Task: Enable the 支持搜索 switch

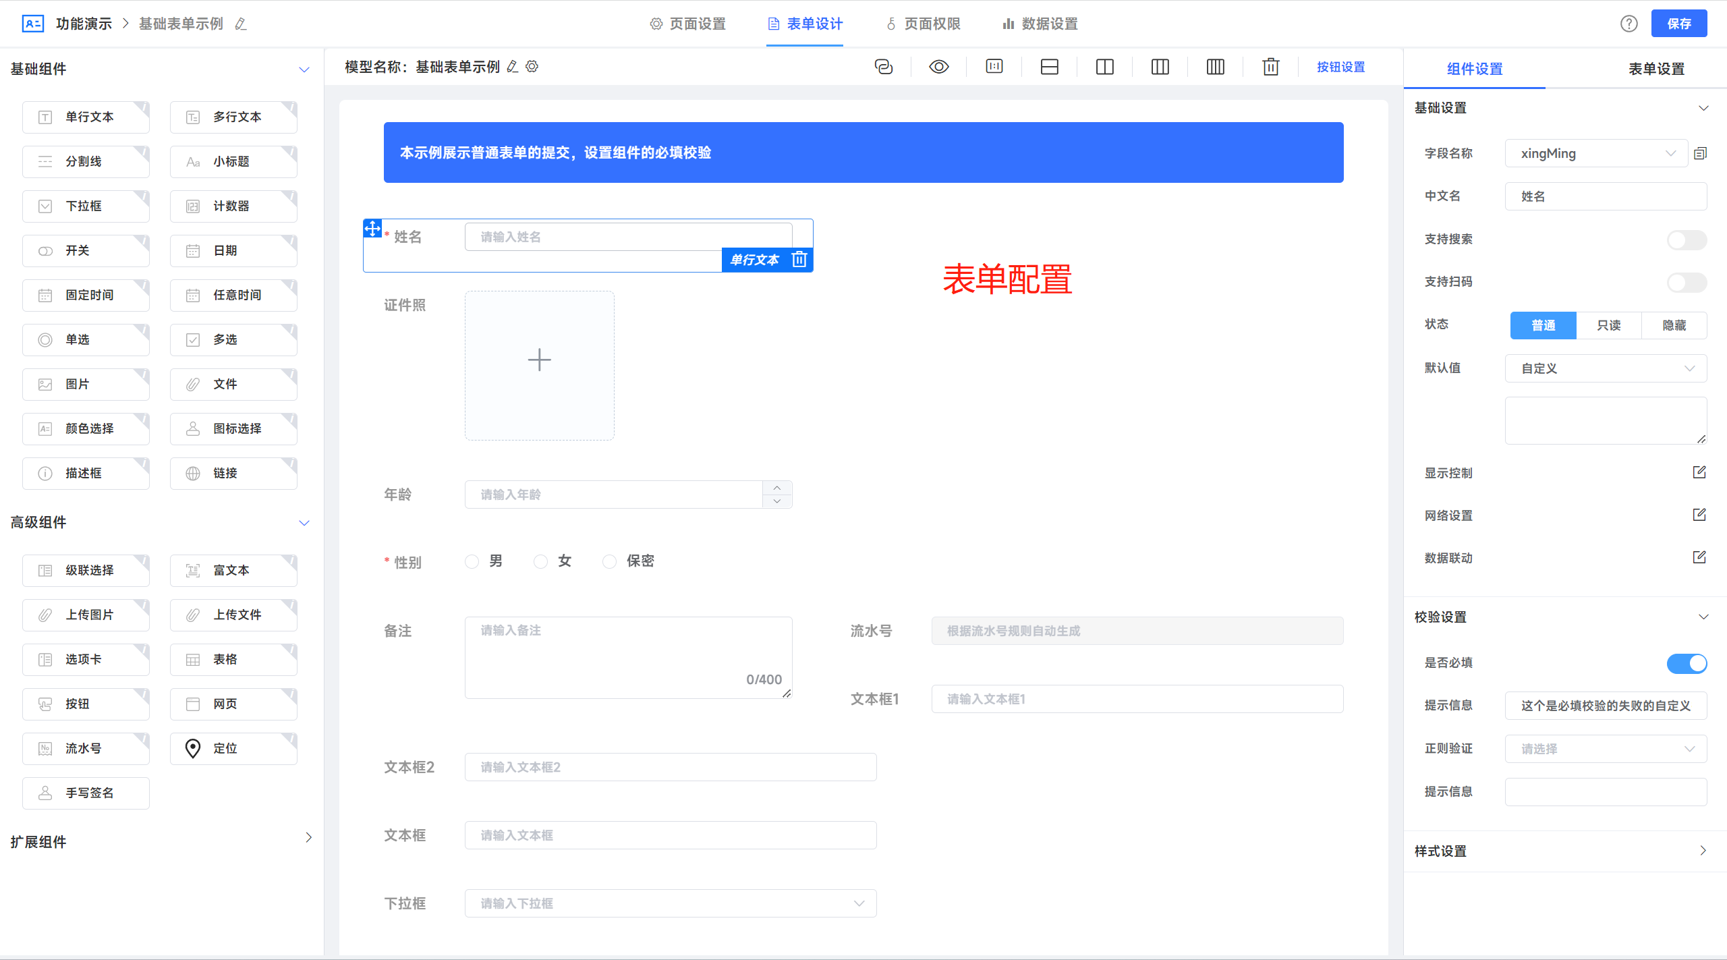Action: pos(1686,239)
